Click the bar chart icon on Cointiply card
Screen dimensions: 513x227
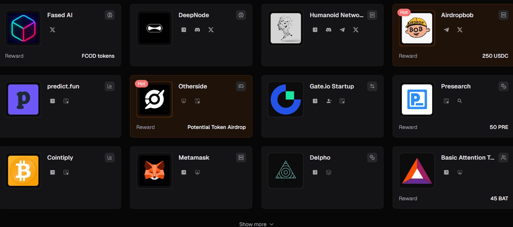tap(110, 157)
